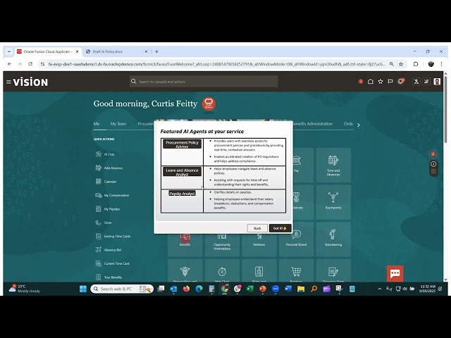Image resolution: width=451 pixels, height=338 pixels.
Task: Switch to Oracle Fusion Cloud Applications browser tab
Action: (x=48, y=51)
